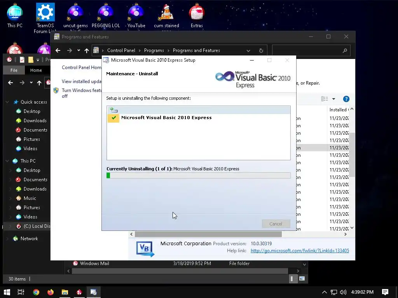
Task: Click the search magnifier in Programs and Features
Action: tap(345, 50)
